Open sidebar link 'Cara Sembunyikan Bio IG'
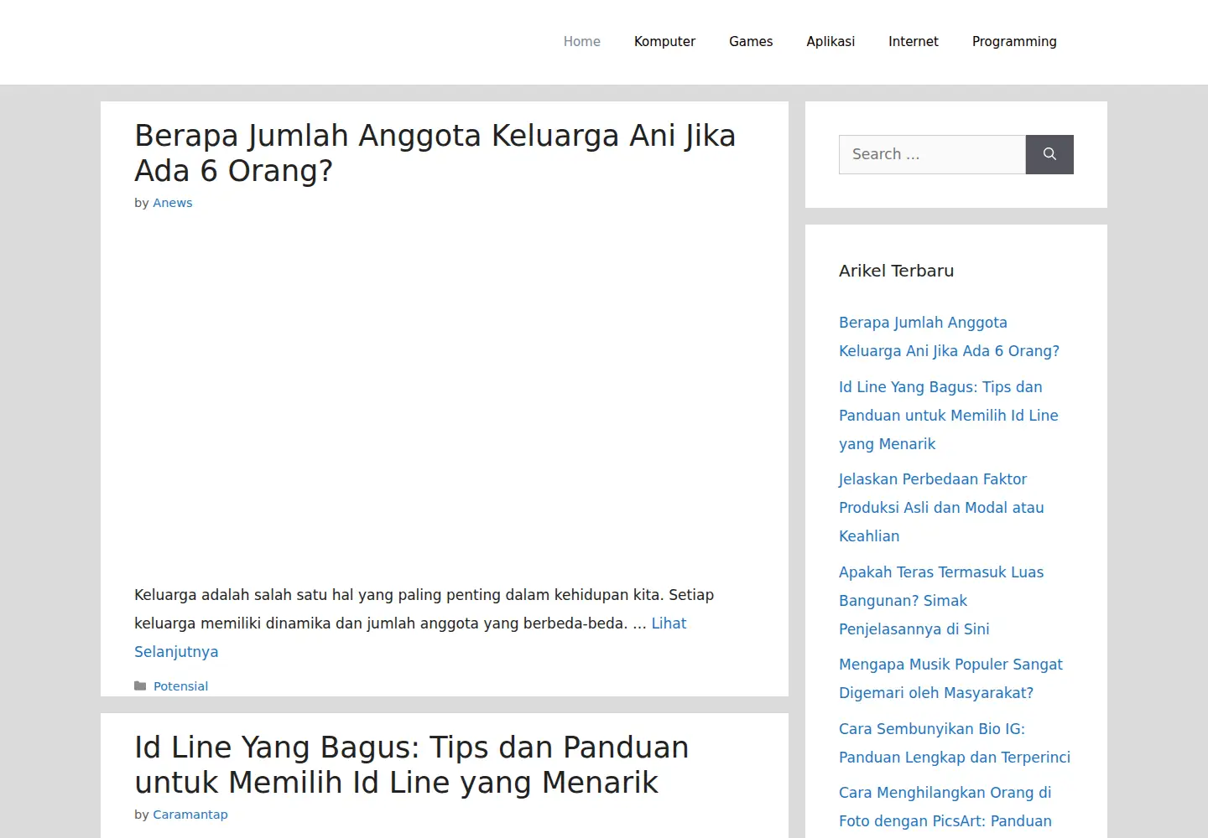 (x=955, y=743)
